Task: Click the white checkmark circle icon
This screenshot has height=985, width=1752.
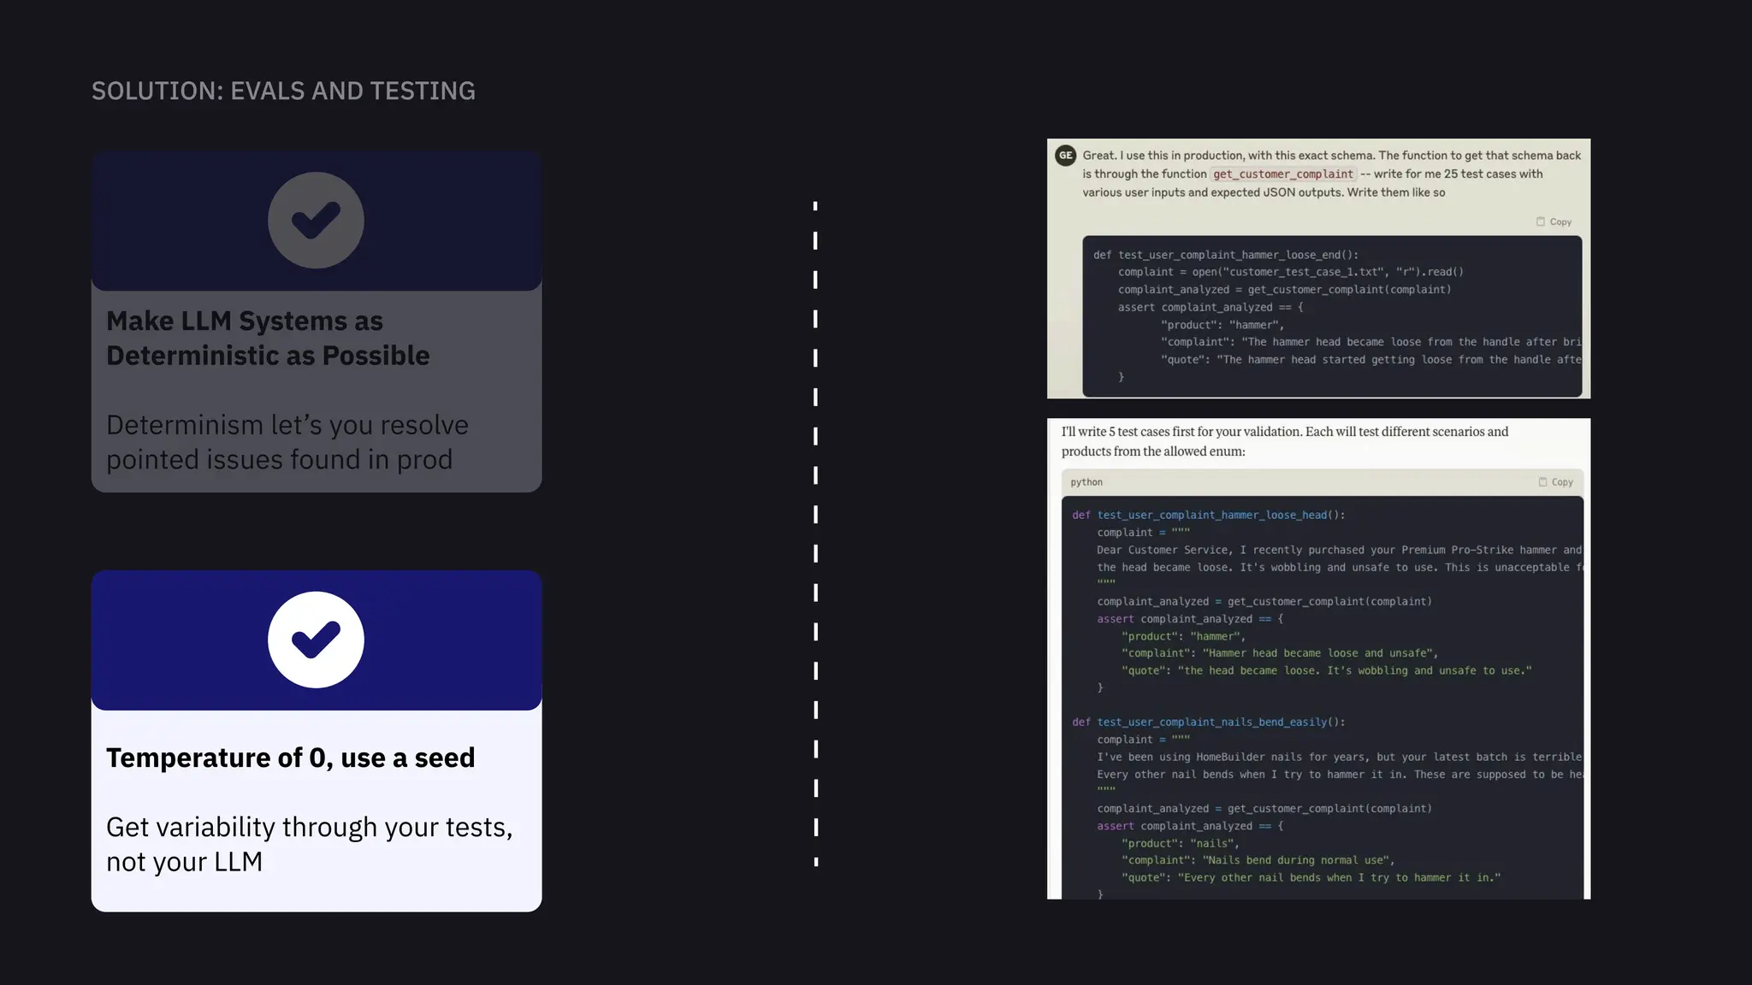Action: tap(316, 640)
